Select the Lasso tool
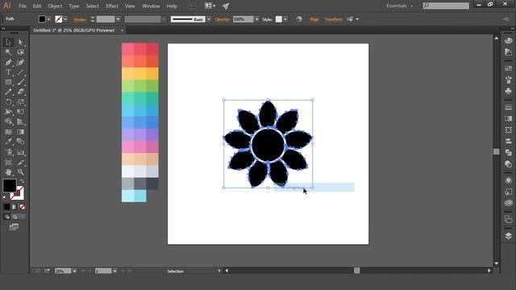The width and height of the screenshot is (516, 290). tap(20, 52)
